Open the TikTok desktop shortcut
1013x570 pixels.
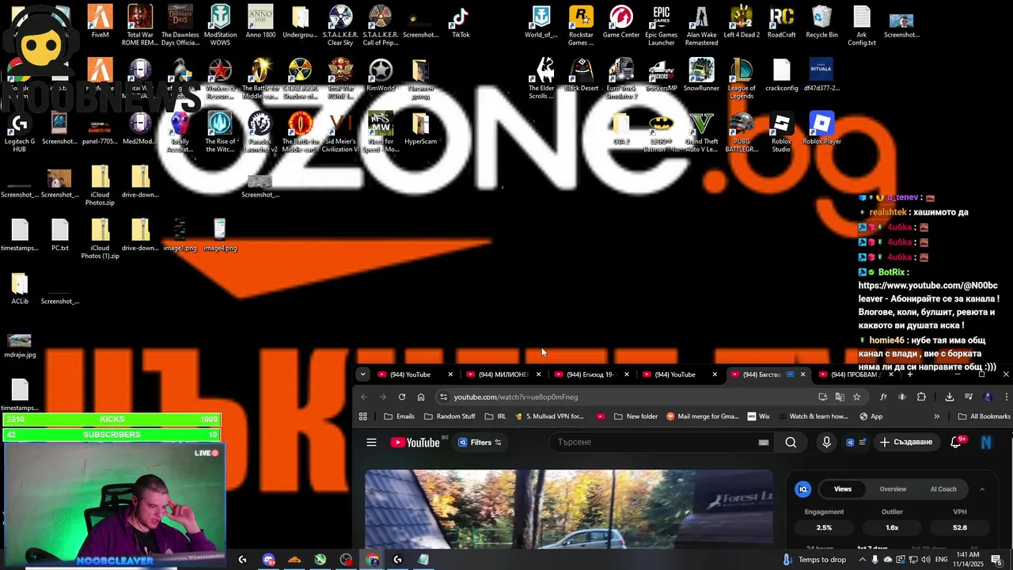pyautogui.click(x=461, y=21)
